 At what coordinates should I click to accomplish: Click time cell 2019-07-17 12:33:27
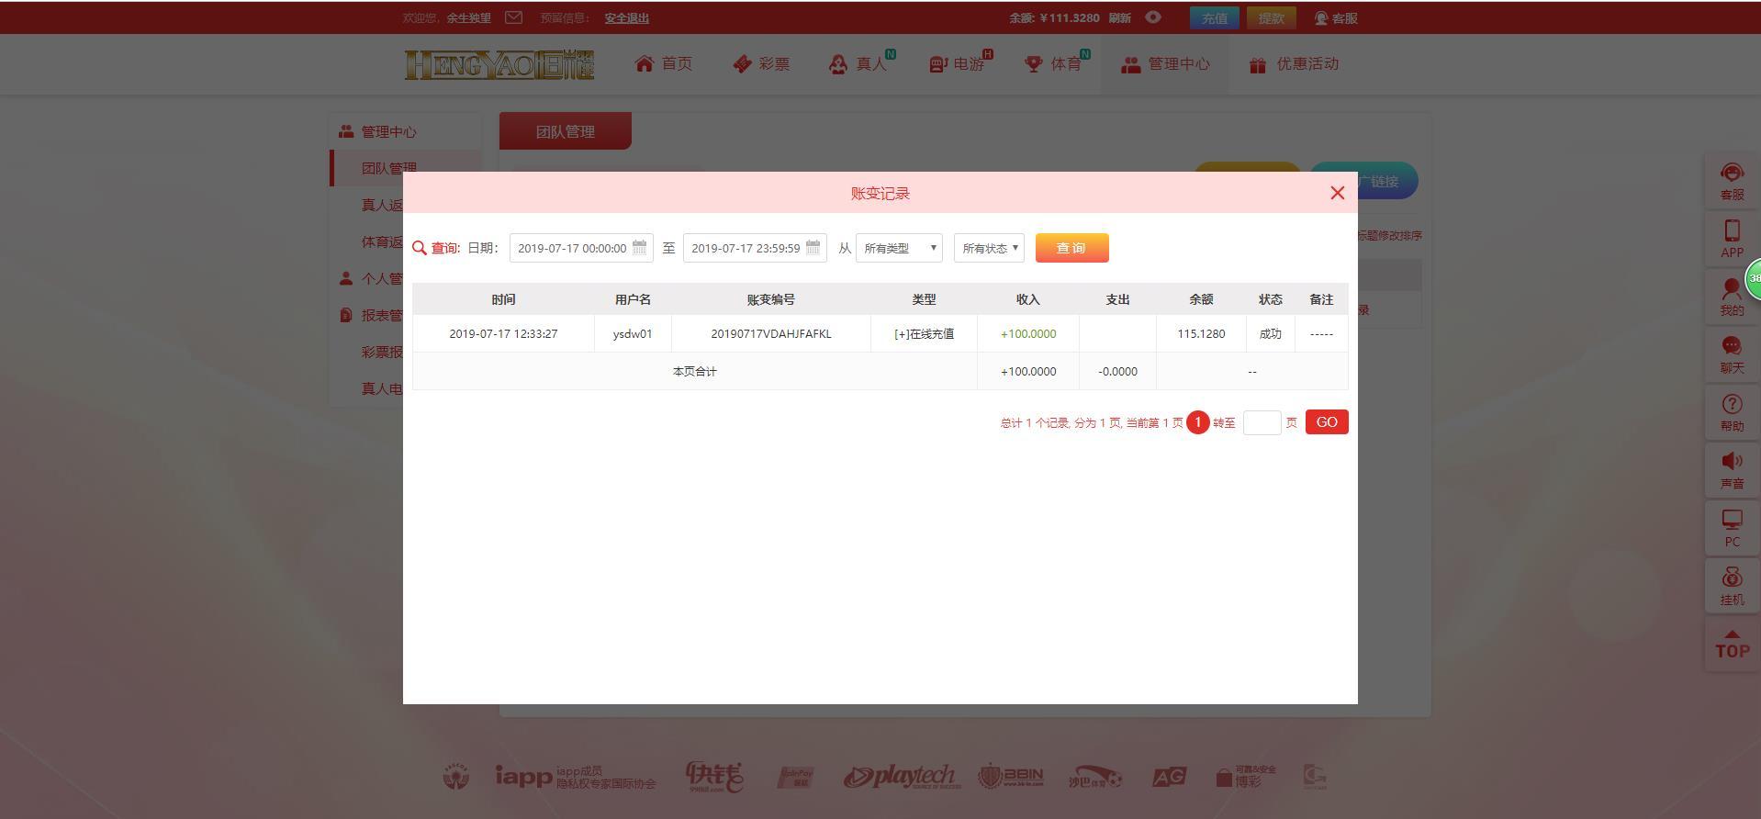(503, 334)
